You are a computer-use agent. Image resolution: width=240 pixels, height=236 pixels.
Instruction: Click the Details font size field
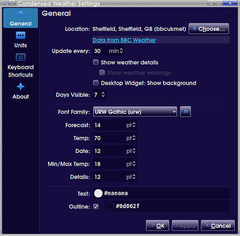[x=115, y=177]
